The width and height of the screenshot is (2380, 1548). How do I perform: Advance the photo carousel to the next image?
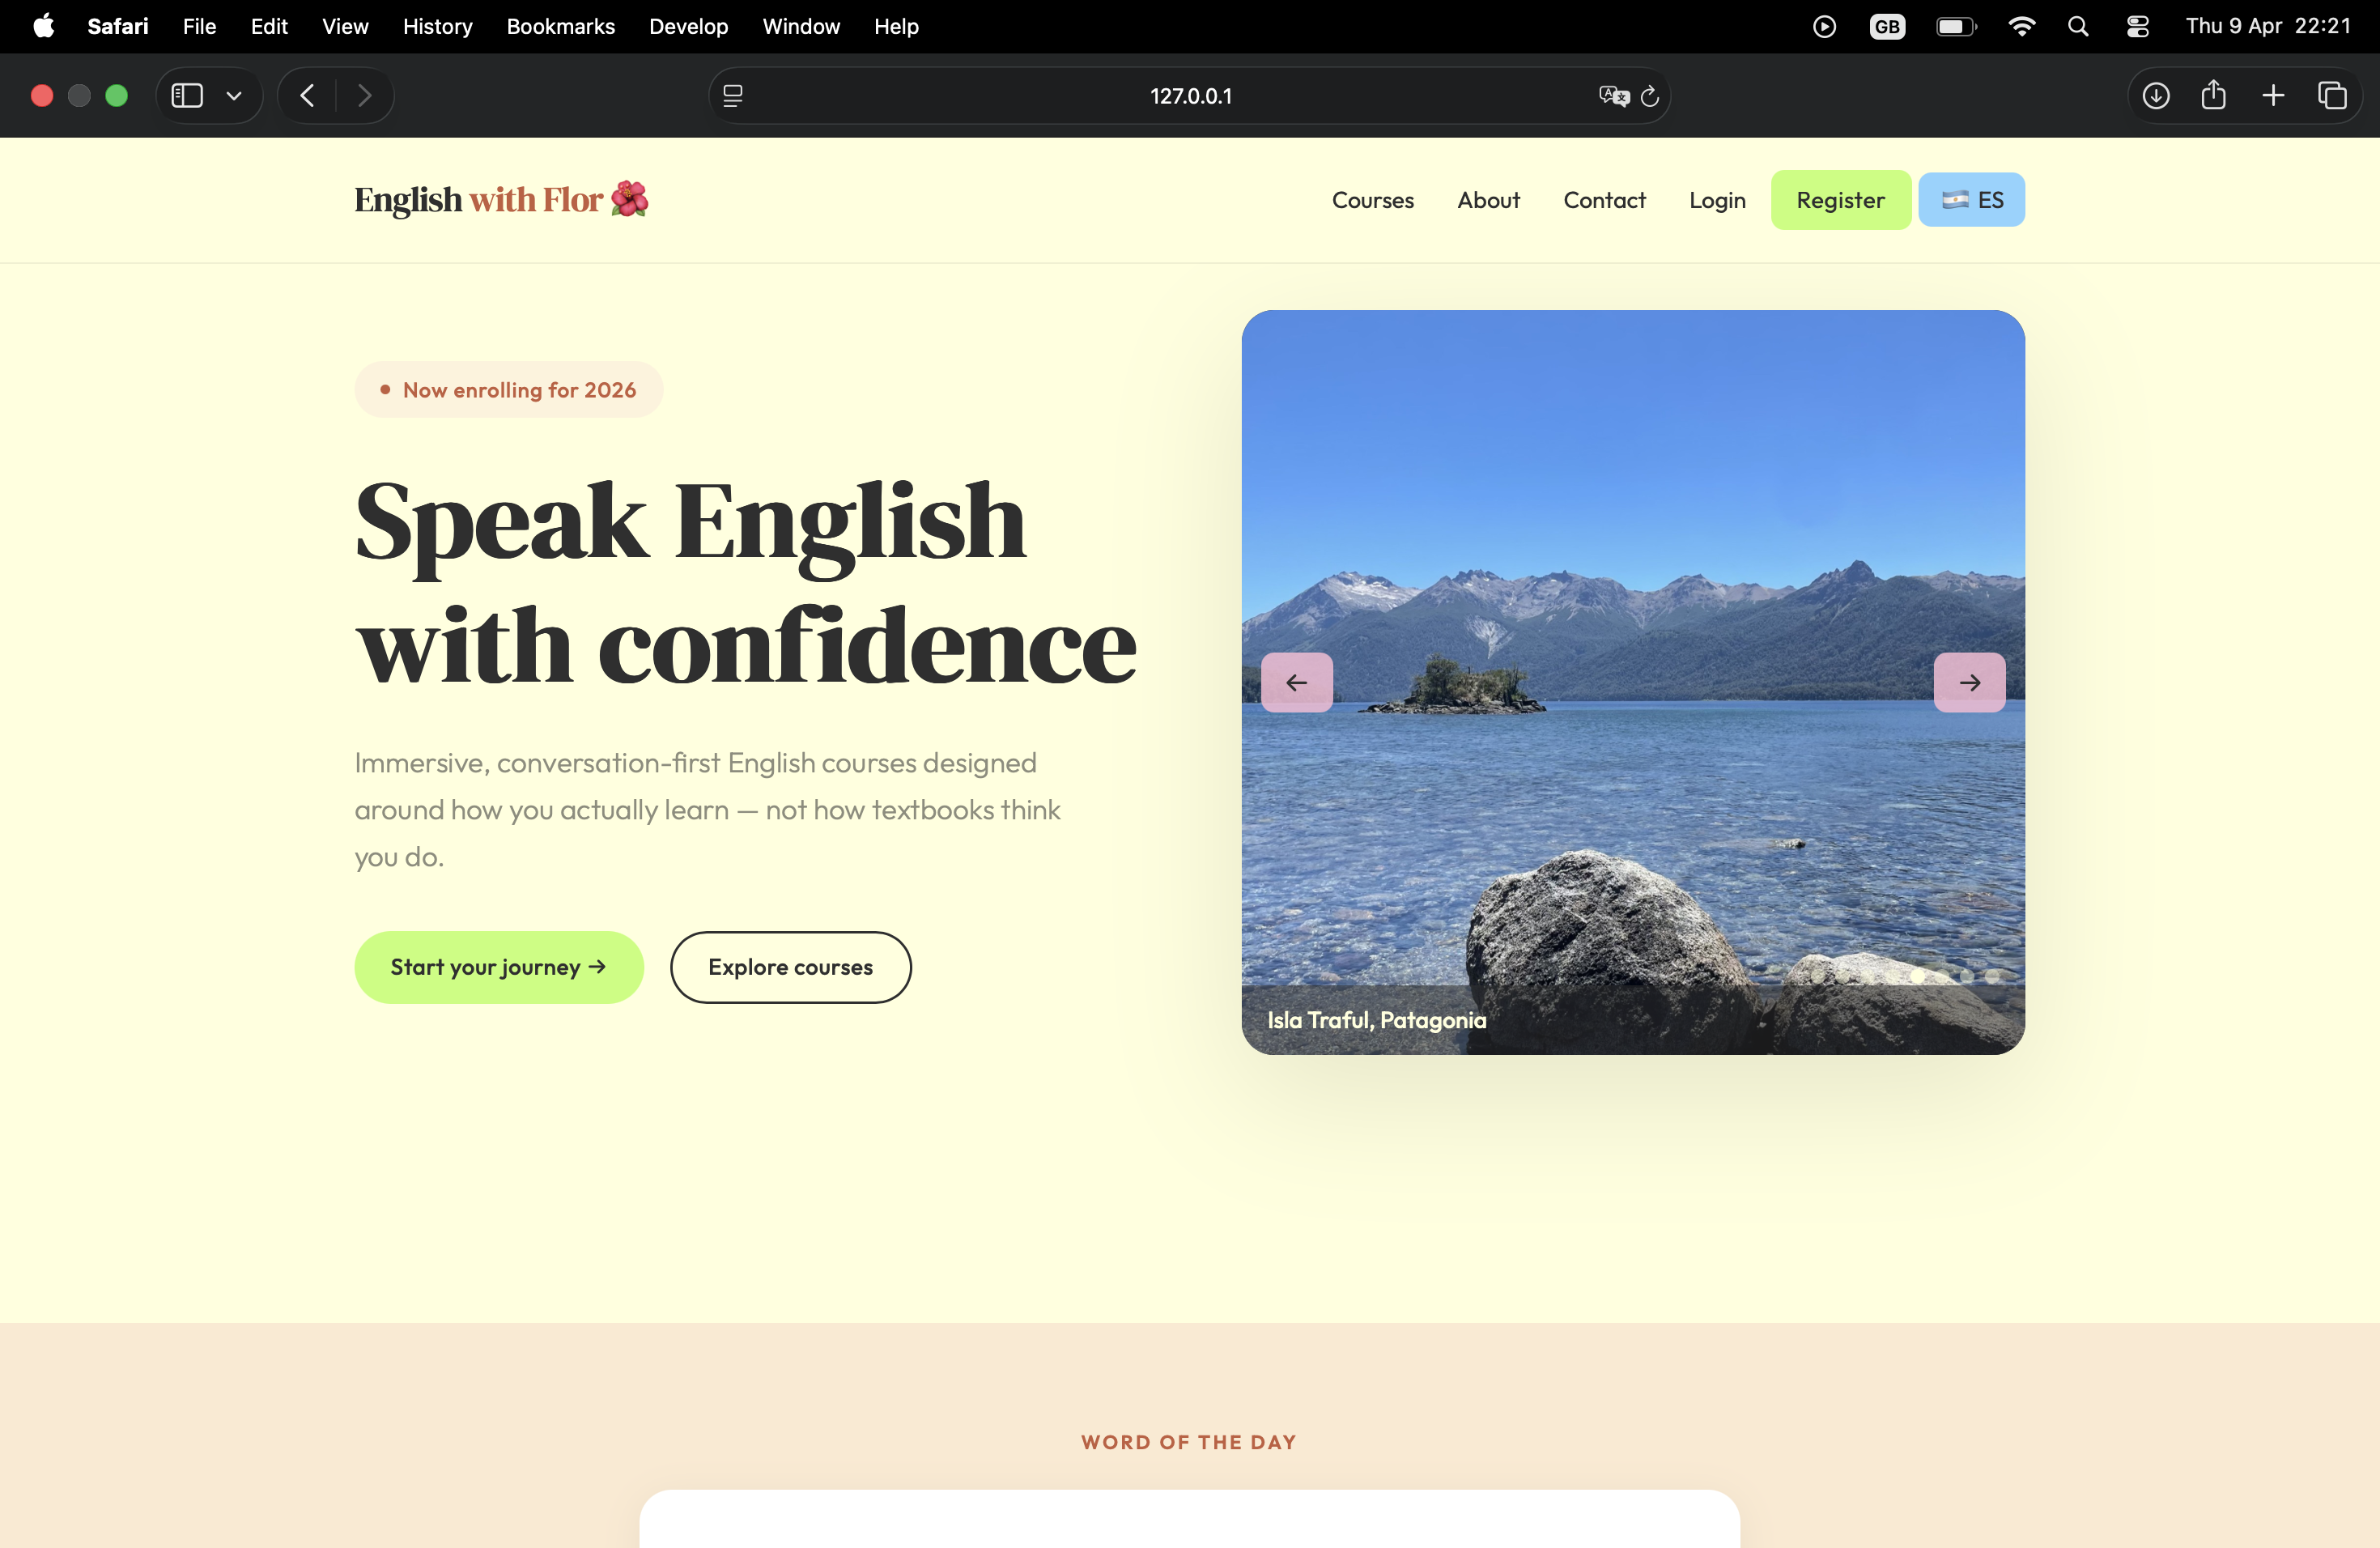point(1969,682)
